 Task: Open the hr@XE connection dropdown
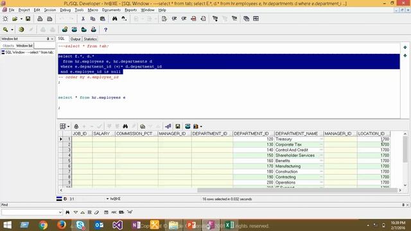click(x=107, y=199)
